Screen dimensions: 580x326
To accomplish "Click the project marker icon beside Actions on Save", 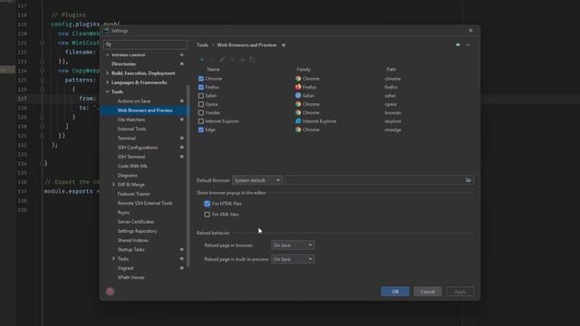I will point(181,101).
